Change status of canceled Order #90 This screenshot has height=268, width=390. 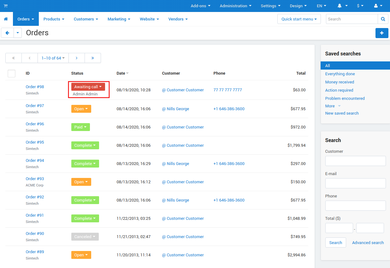click(85, 237)
